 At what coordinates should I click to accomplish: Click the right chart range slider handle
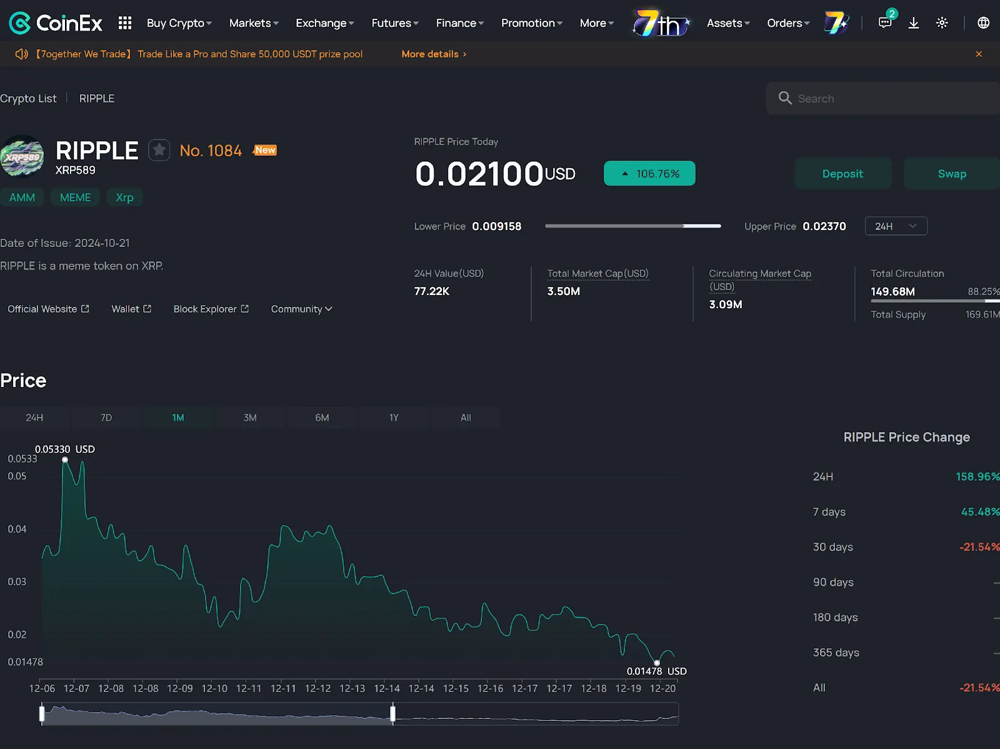click(x=392, y=713)
